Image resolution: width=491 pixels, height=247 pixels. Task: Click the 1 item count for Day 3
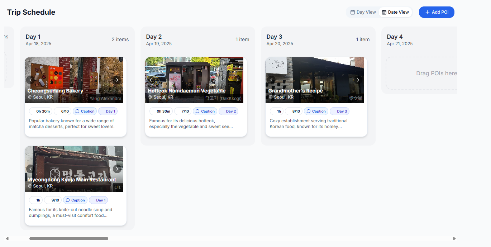[x=363, y=39]
